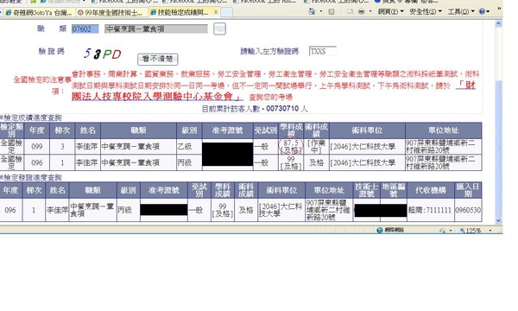Image resolution: width=518 pixels, height=311 pixels.
Task: Click the visitor count 00730710
Action: (282, 108)
